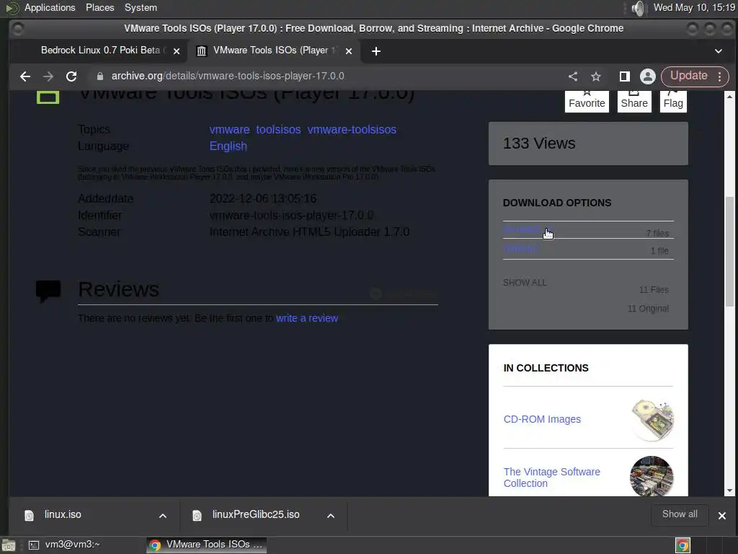The image size is (738, 554).
Task: Click the scrollbar up arrow
Action: [729, 97]
